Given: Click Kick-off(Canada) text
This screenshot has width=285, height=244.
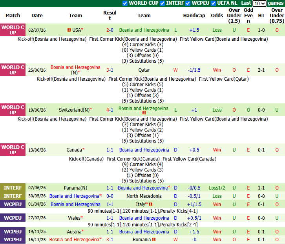Looking at the screenshot, I should (86, 159).
